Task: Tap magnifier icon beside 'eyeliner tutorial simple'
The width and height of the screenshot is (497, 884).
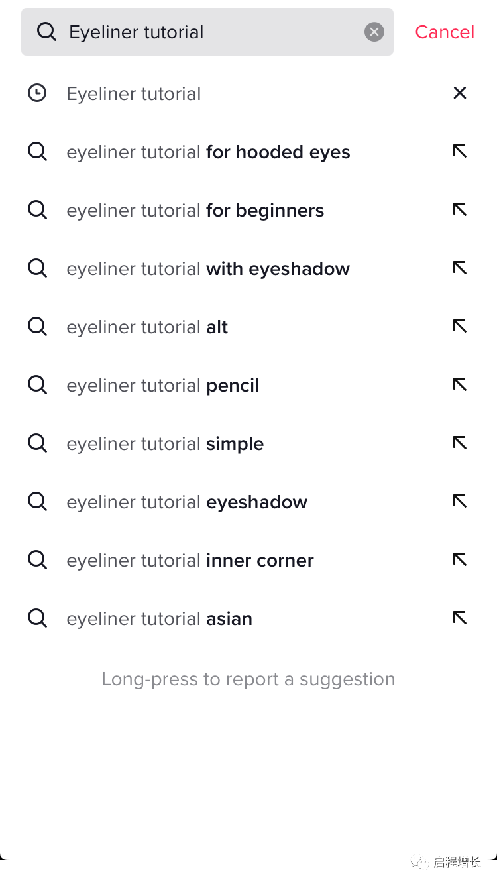Action: (37, 443)
